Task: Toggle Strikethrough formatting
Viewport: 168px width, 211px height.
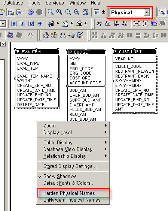Action: coord(40,24)
